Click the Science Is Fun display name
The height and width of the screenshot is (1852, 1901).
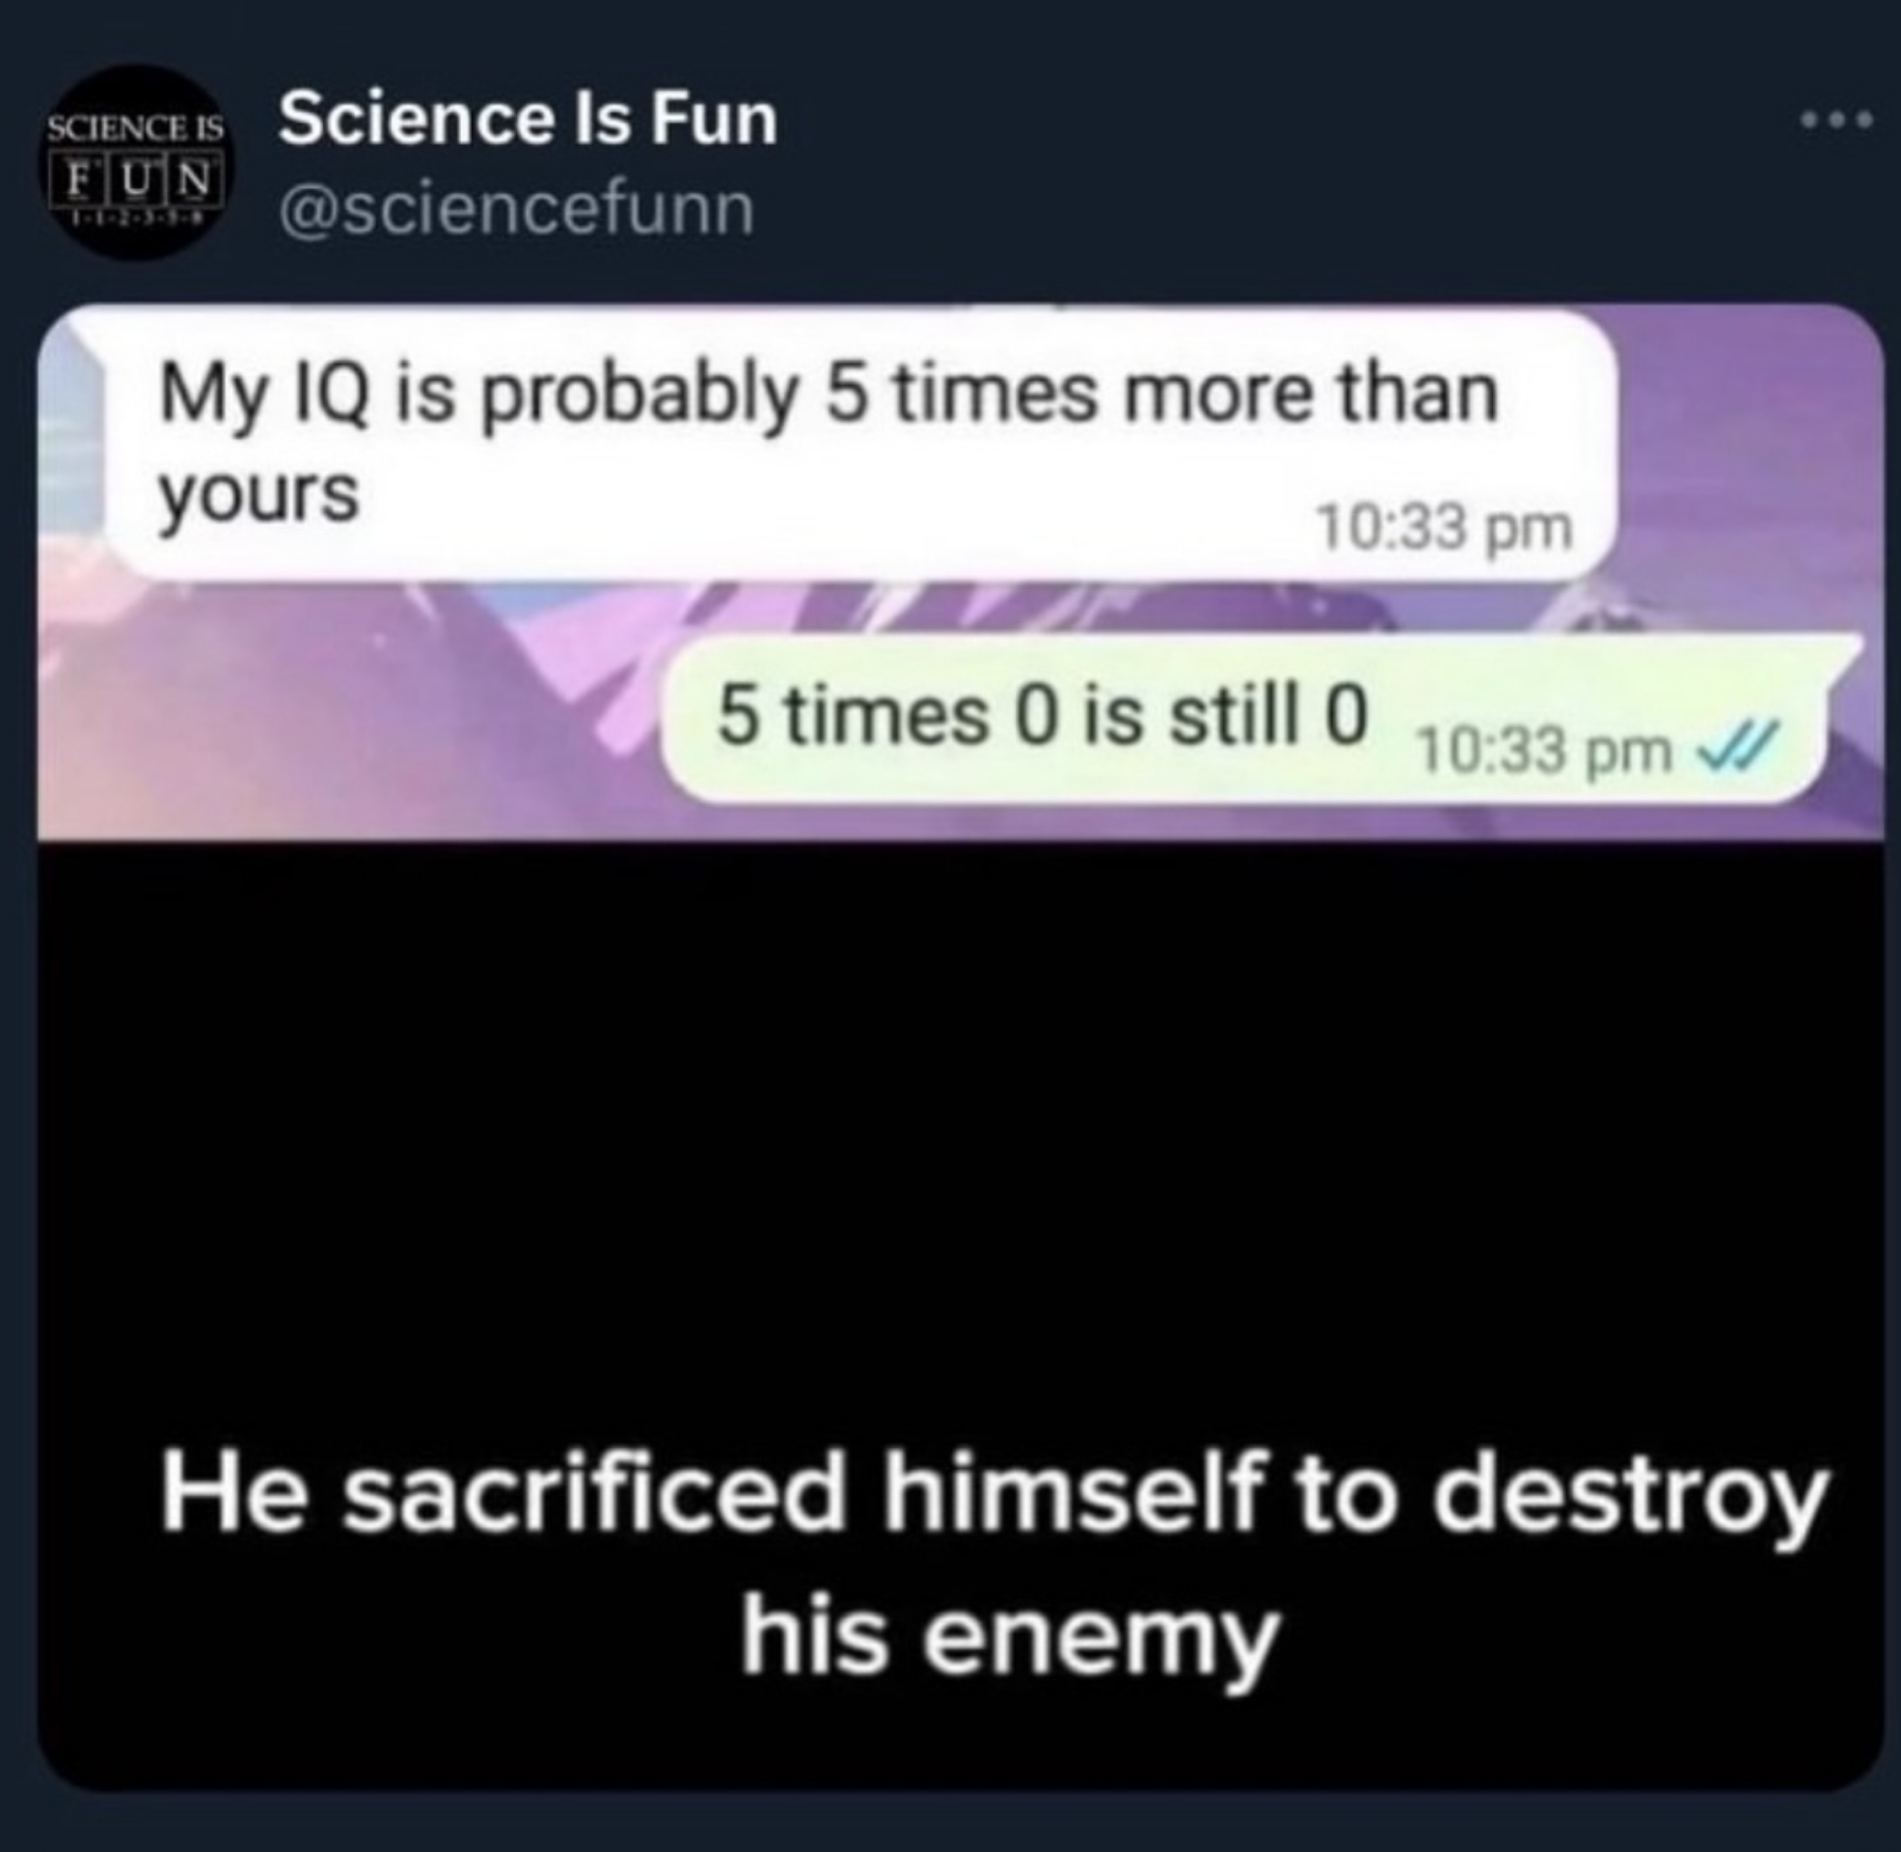pyautogui.click(x=528, y=121)
